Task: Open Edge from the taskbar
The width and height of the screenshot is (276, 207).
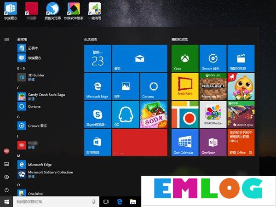Action: (x=120, y=202)
